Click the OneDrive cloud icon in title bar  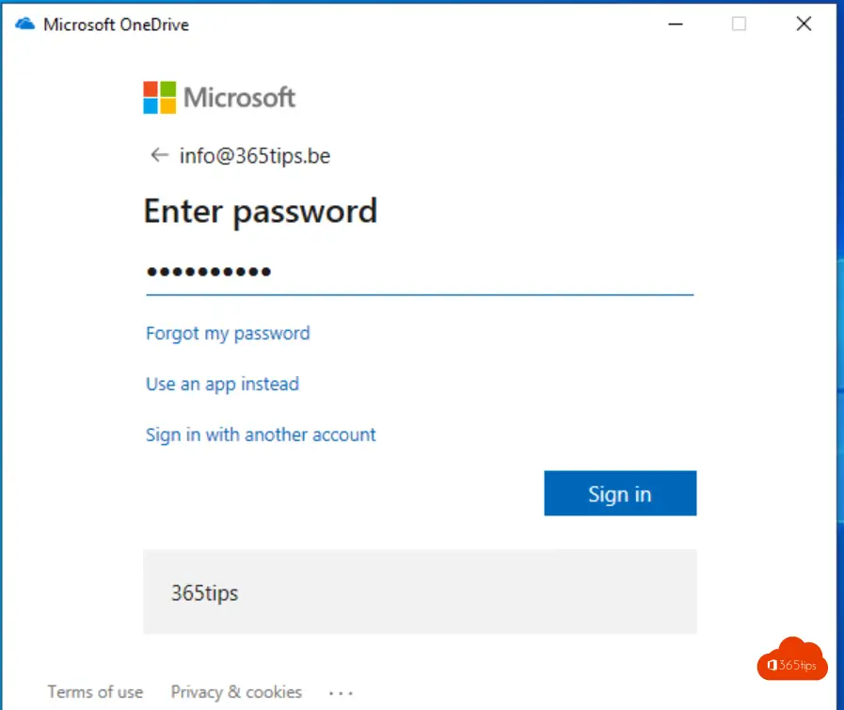(x=24, y=24)
